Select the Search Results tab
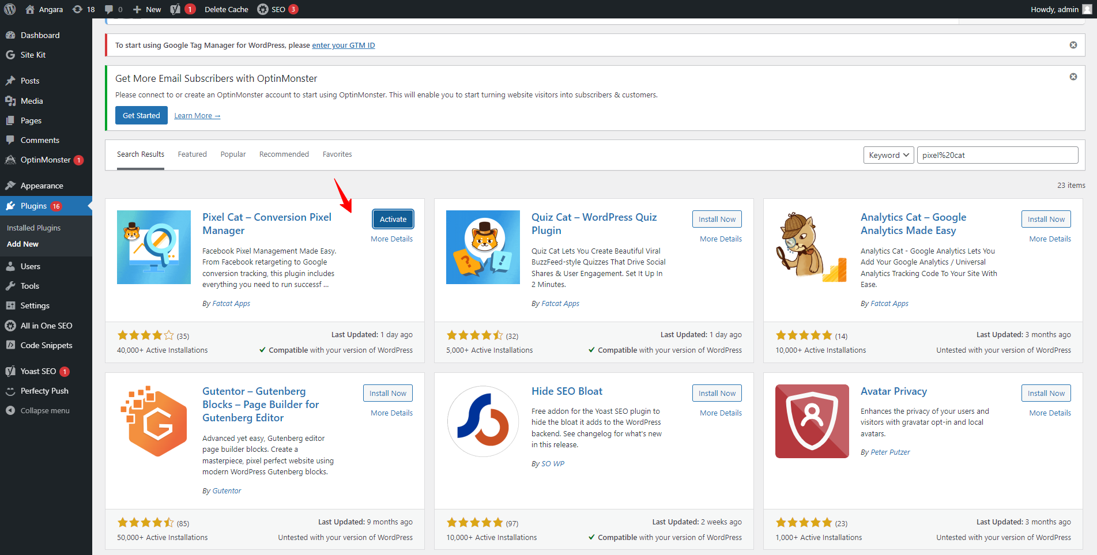This screenshot has height=555, width=1097. [141, 154]
